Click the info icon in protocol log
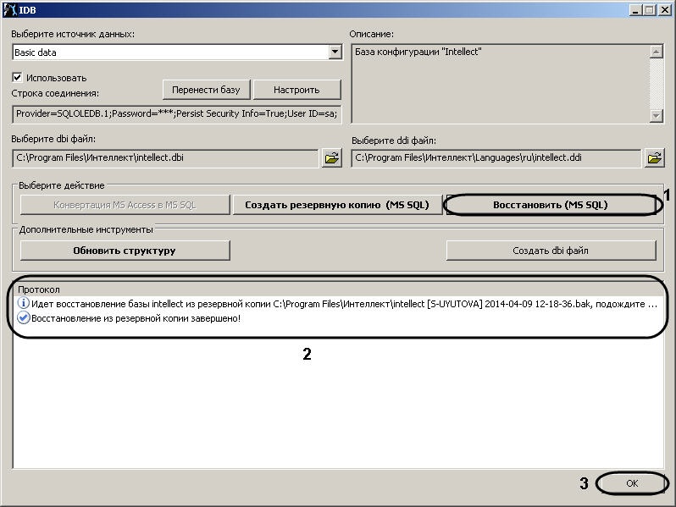 pos(24,303)
